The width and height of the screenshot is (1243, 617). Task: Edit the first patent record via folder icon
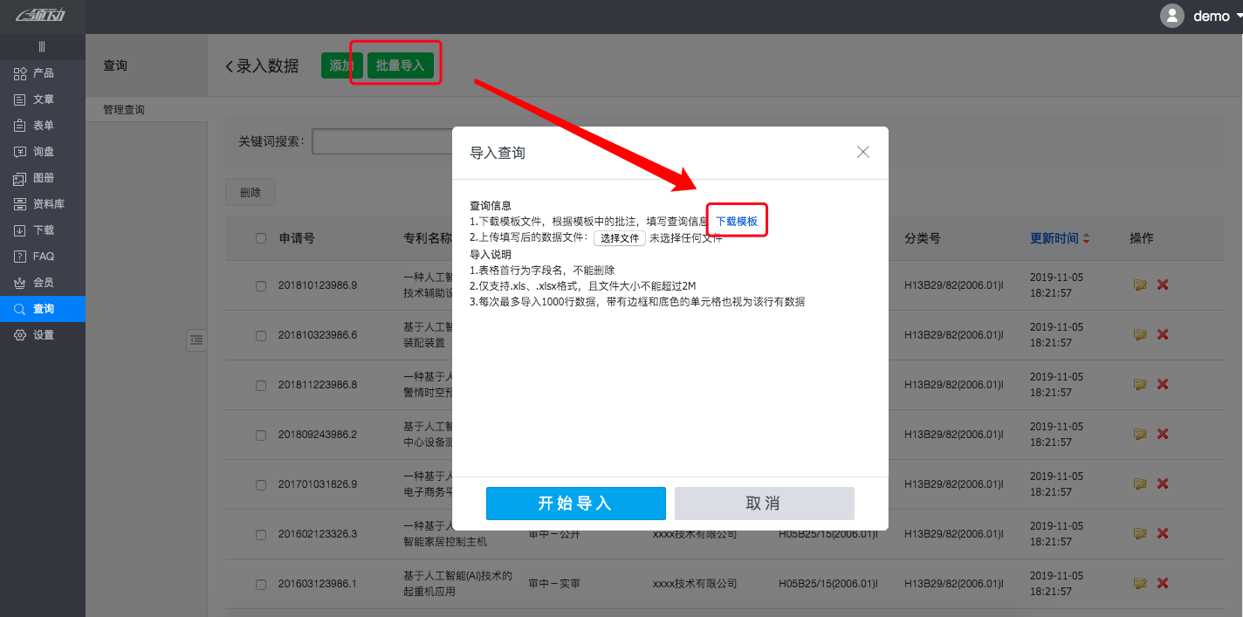pyautogui.click(x=1140, y=285)
